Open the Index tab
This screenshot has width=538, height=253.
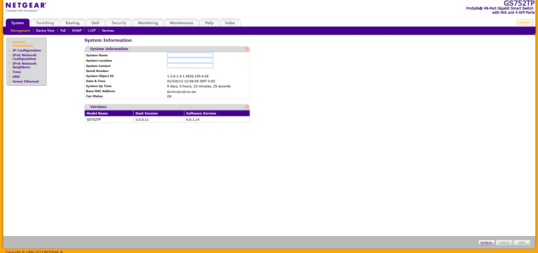point(230,23)
